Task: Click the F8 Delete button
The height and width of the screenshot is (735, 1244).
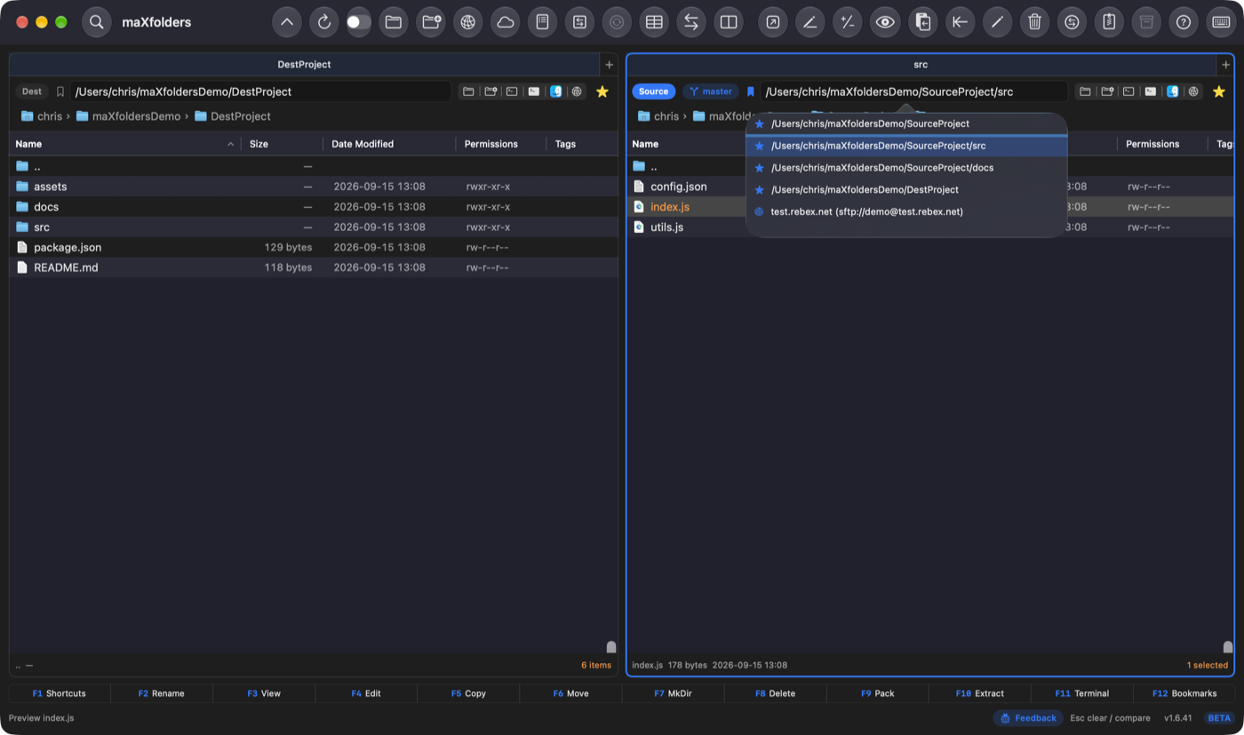Action: (x=775, y=693)
